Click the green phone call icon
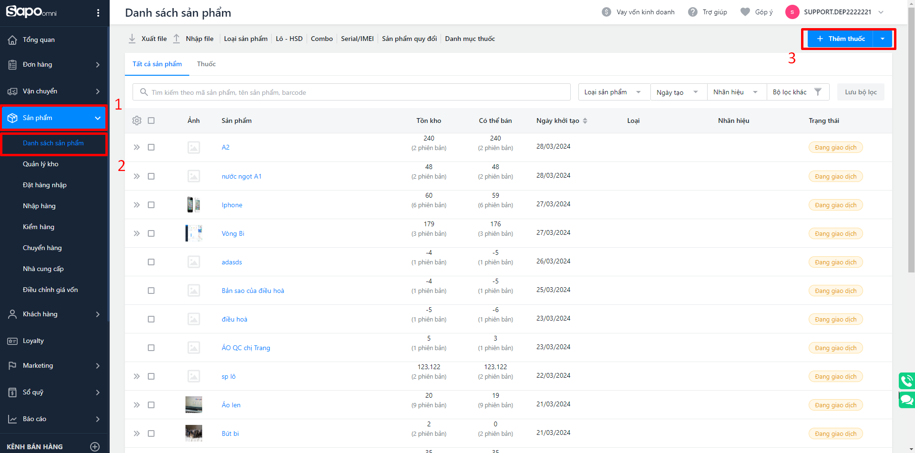The height and width of the screenshot is (453, 915). point(906,381)
